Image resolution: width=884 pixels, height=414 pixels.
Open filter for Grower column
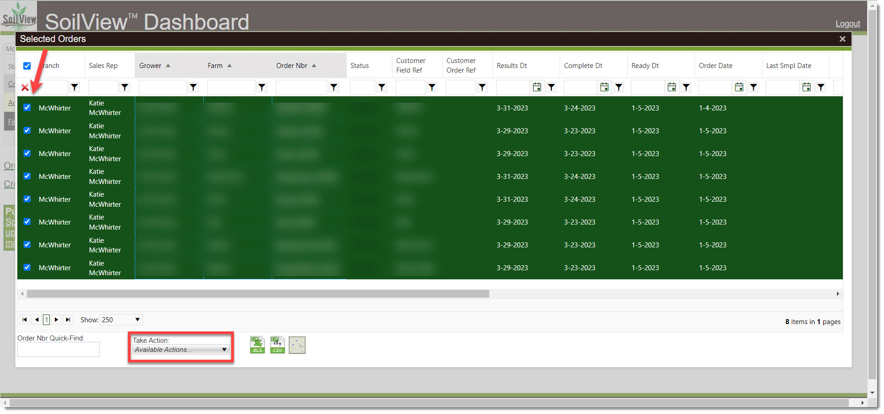[193, 87]
